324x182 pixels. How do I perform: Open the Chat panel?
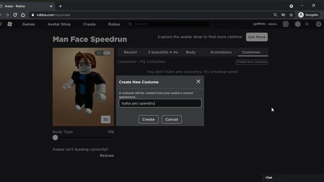[x=269, y=177]
